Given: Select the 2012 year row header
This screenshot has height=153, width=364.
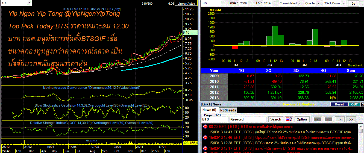Looking at the screenshot, I should 214,92.
